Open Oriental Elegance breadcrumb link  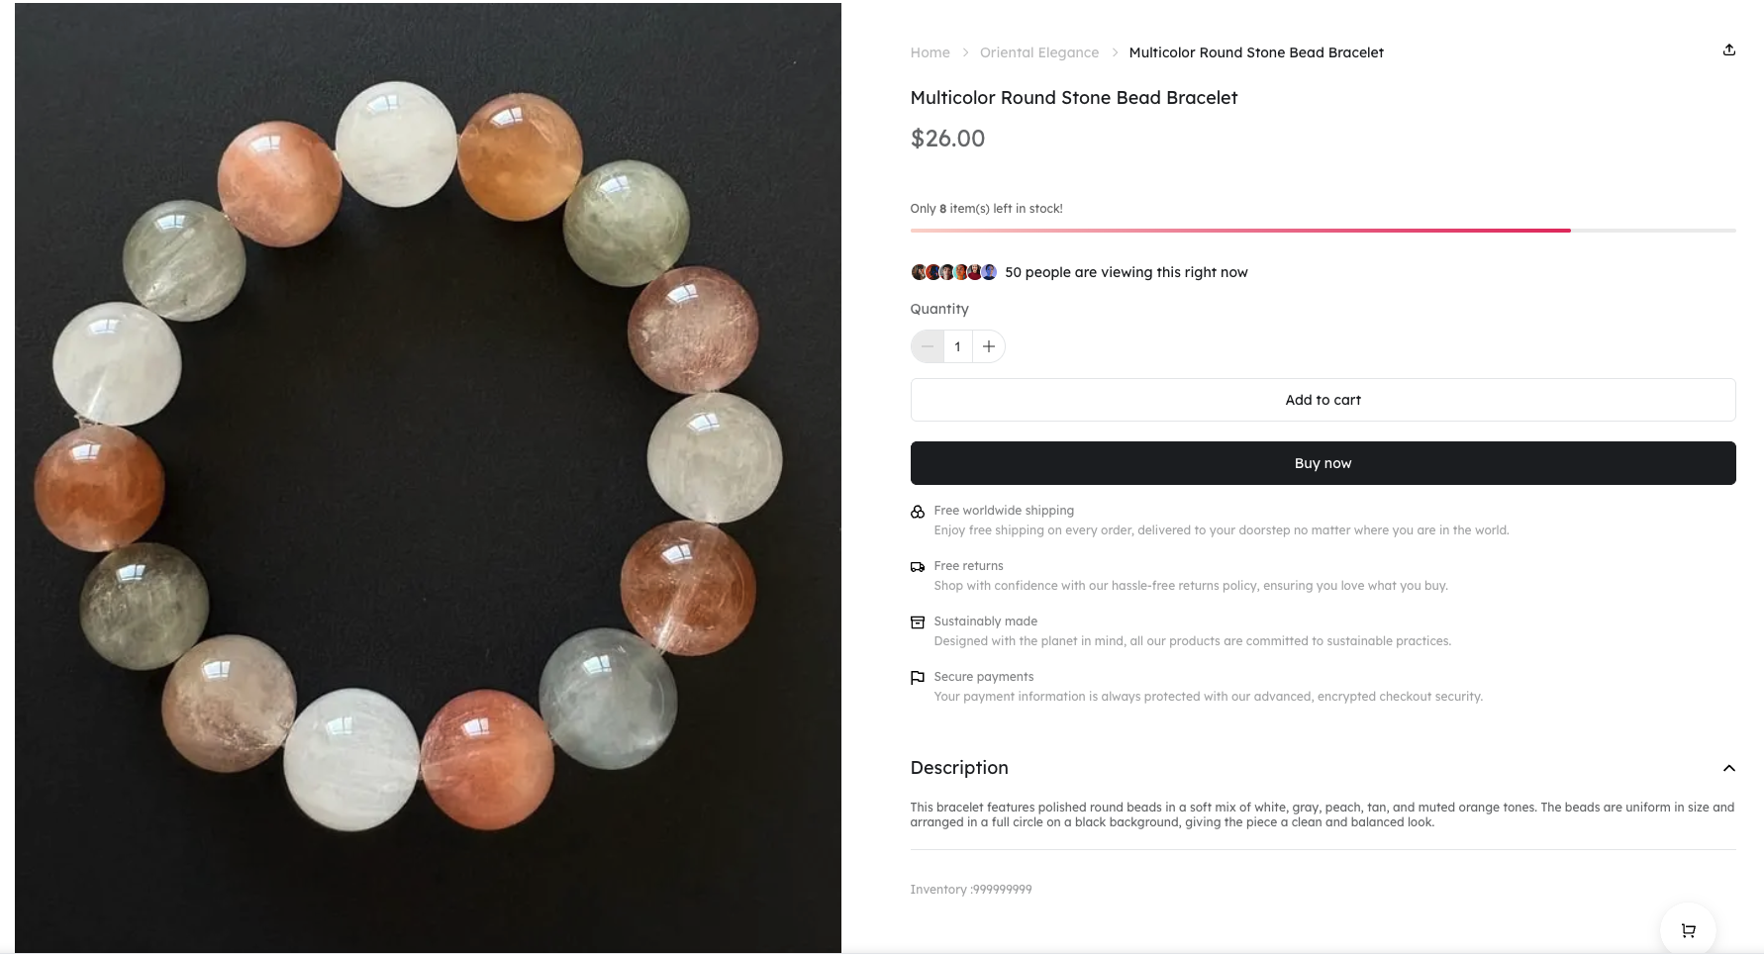(x=1039, y=52)
